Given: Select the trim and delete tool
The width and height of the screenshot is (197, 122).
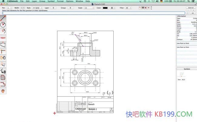Looking at the screenshot, I should pyautogui.click(x=3, y=71).
